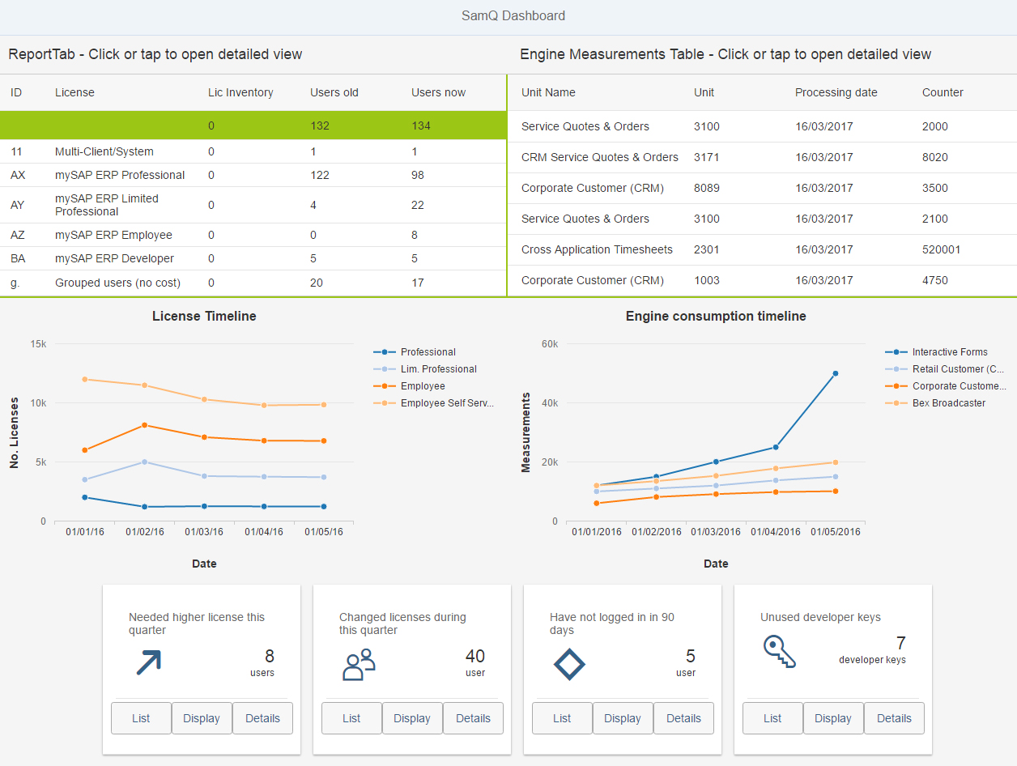Viewport: 1017px width, 766px height.
Task: Open Details for unused developer keys
Action: (894, 718)
